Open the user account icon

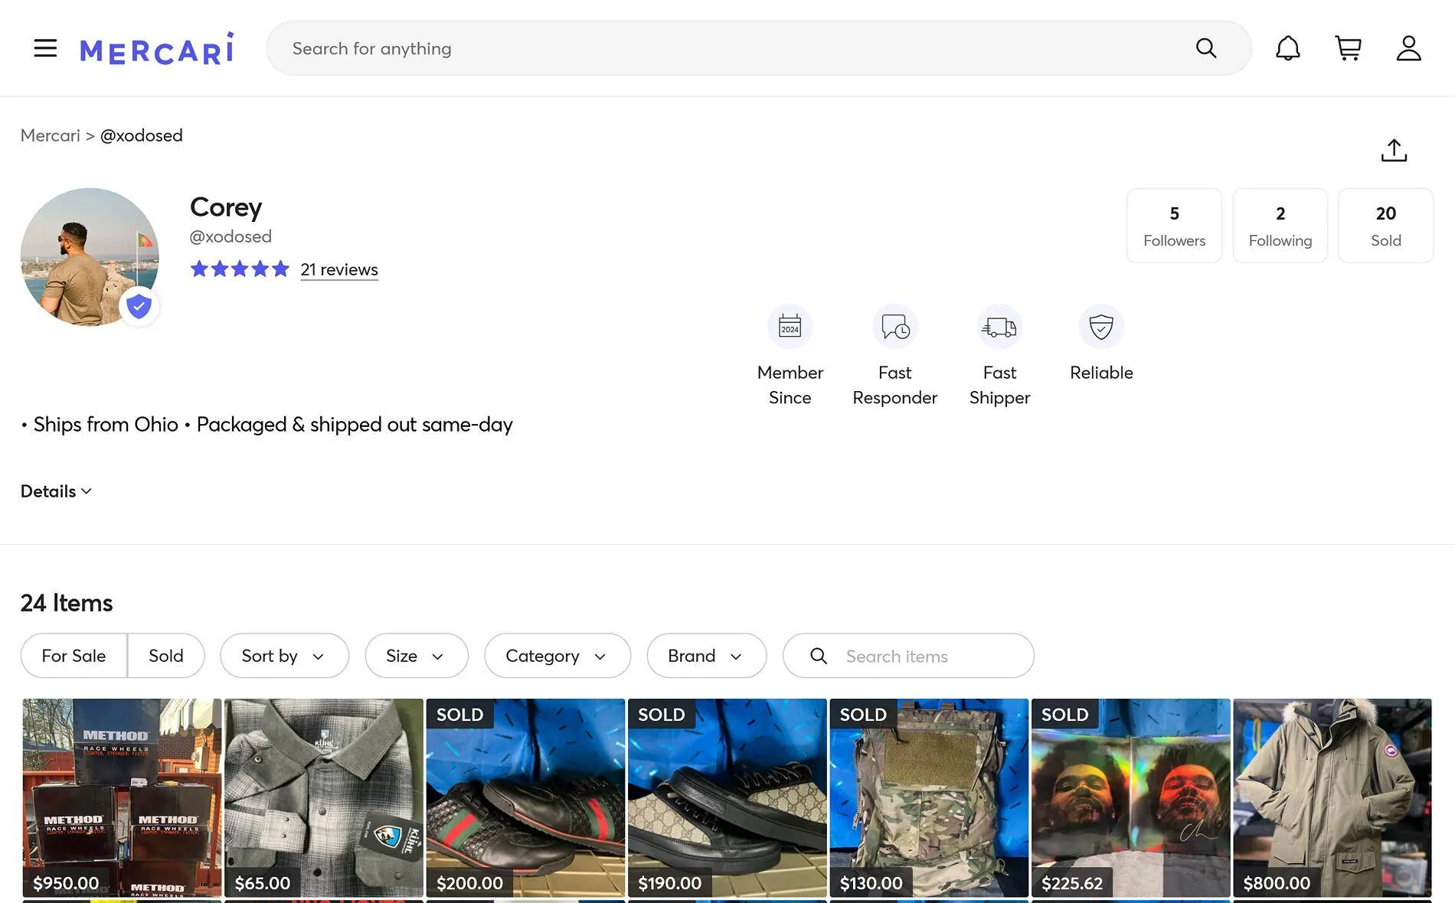click(1409, 48)
